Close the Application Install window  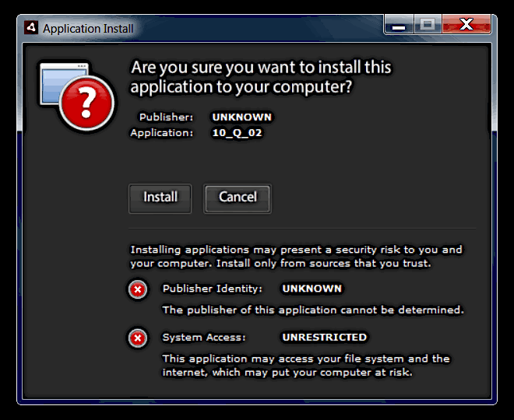tap(466, 24)
